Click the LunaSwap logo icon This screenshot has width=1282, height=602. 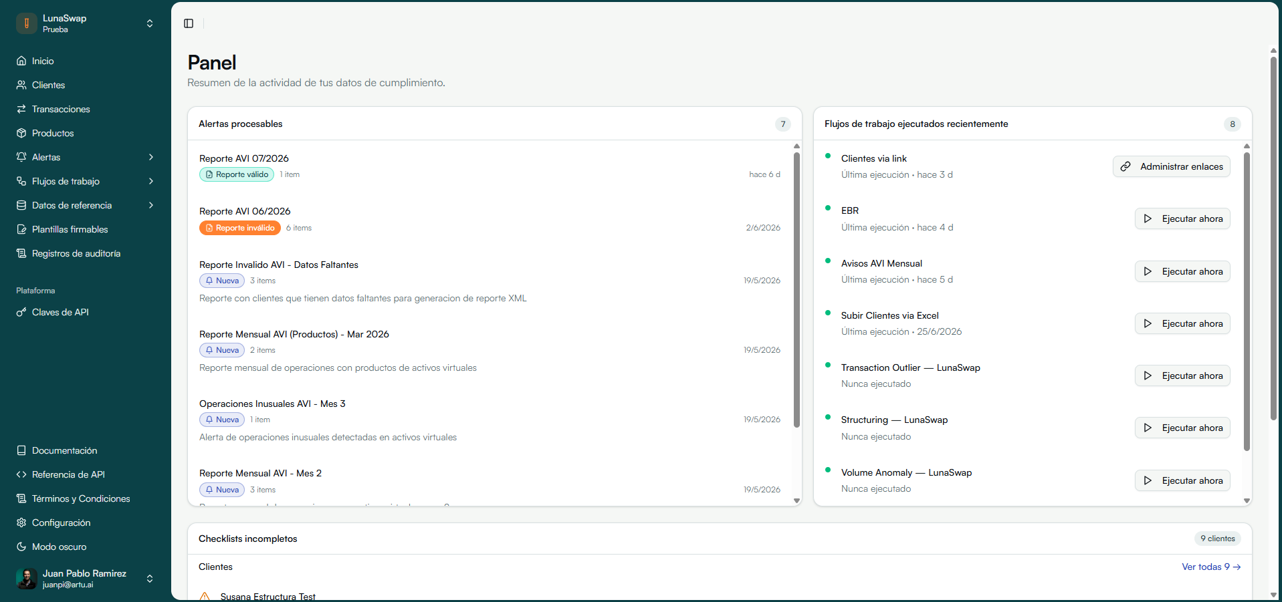pyautogui.click(x=27, y=23)
